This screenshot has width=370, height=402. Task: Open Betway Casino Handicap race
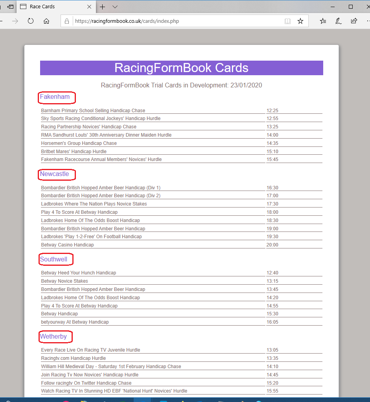coord(67,245)
